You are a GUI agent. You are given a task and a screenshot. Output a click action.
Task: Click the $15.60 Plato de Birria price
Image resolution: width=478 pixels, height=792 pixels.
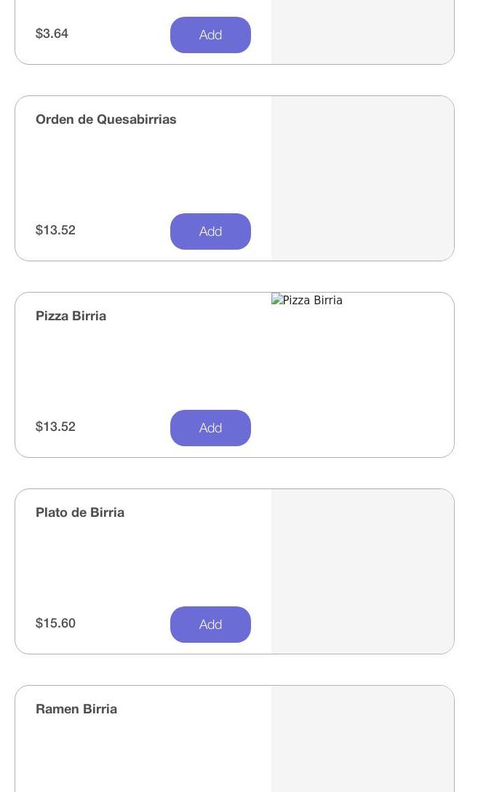55,624
